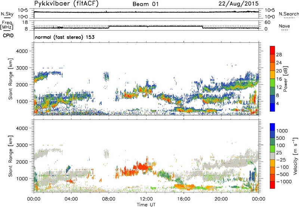Click the 20:00 time axis tick label
Screen dimensions: 299x207
pyautogui.click(x=221, y=199)
